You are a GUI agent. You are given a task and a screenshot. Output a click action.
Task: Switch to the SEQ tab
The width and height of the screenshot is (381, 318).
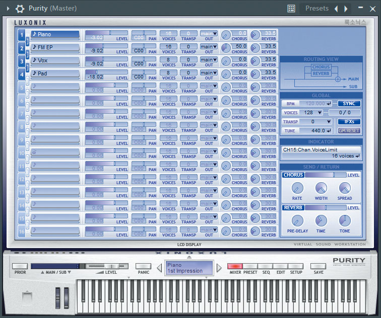click(265, 266)
